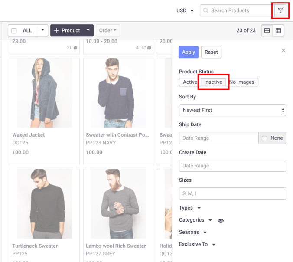
Task: Open the Product button dropdown arrow
Action: click(88, 30)
